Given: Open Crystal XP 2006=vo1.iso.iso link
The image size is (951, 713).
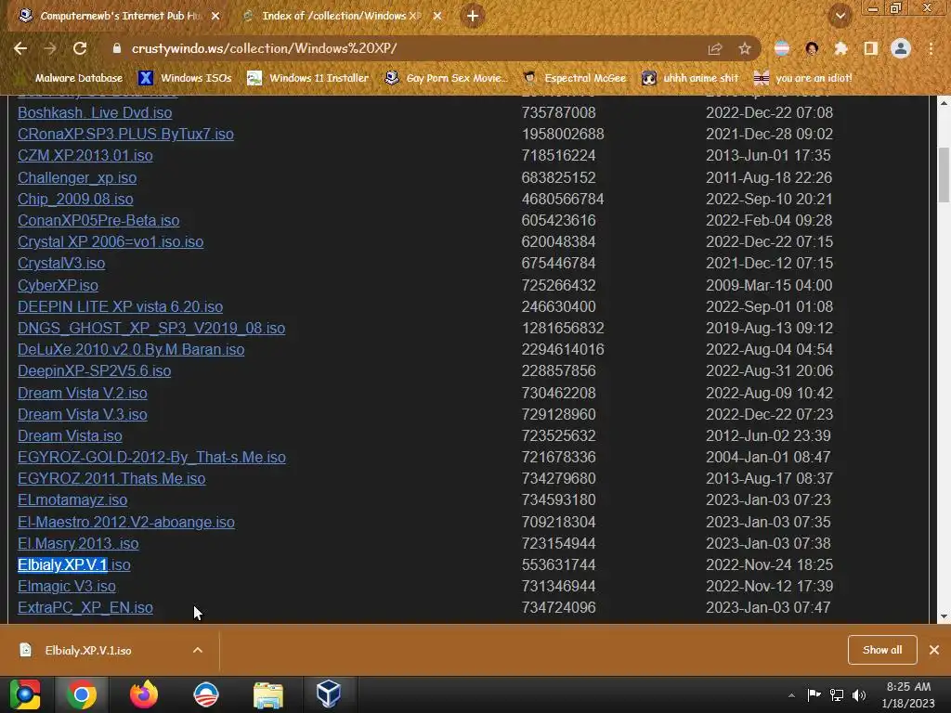Looking at the screenshot, I should 111,242.
